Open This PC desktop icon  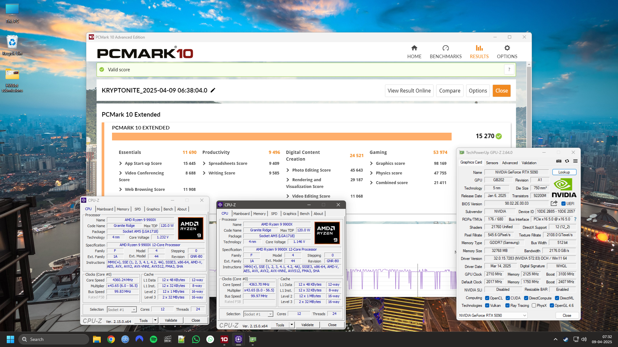(12, 13)
